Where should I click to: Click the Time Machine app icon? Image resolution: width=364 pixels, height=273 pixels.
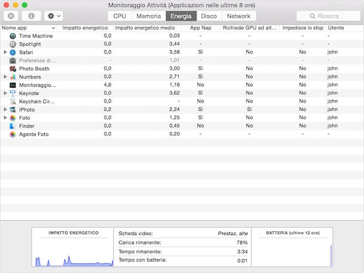click(x=13, y=36)
